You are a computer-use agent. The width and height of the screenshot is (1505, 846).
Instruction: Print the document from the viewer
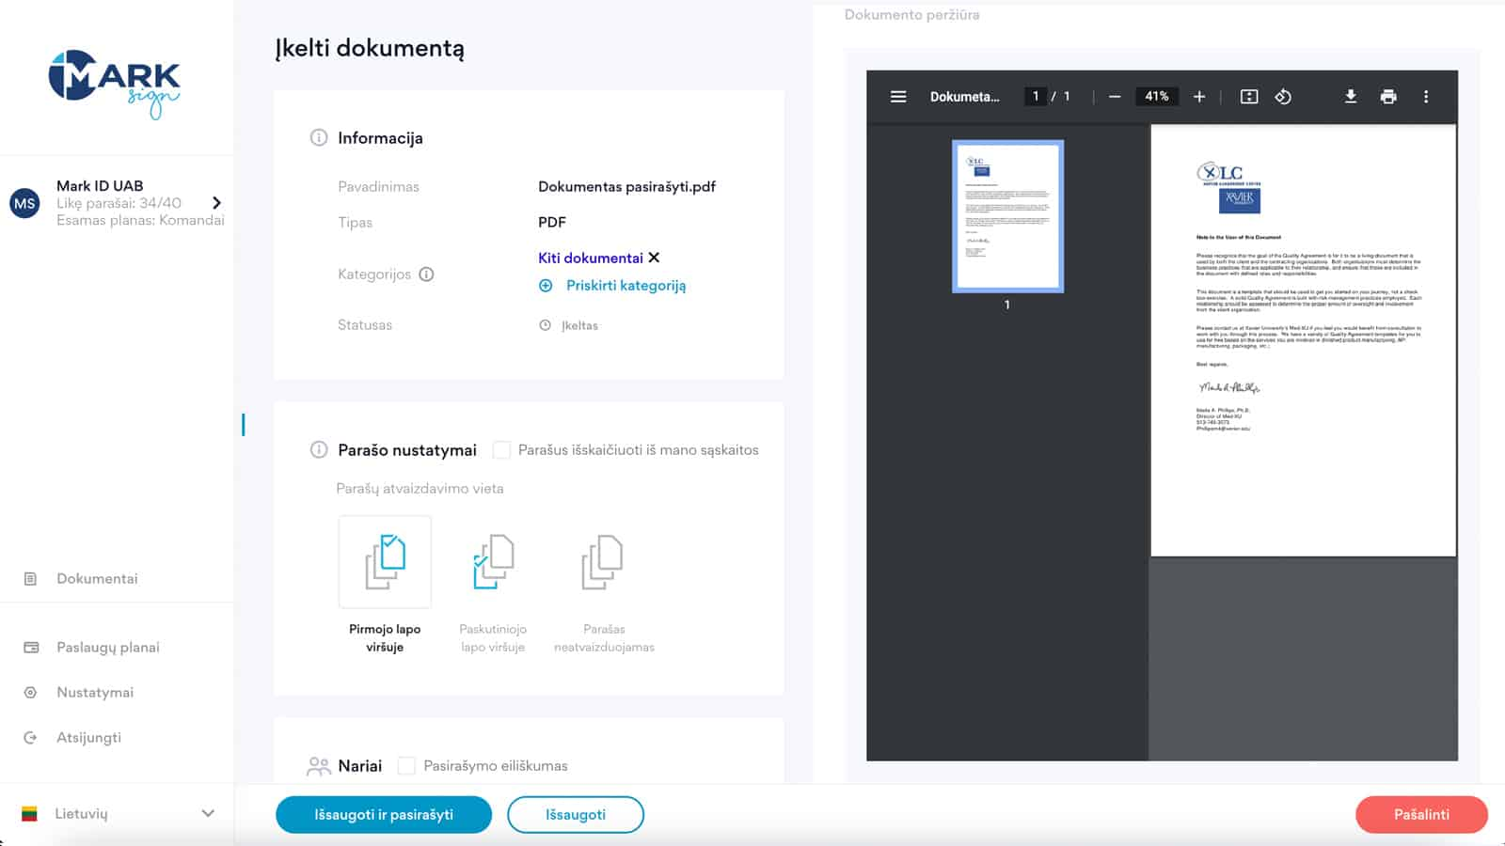tap(1388, 97)
